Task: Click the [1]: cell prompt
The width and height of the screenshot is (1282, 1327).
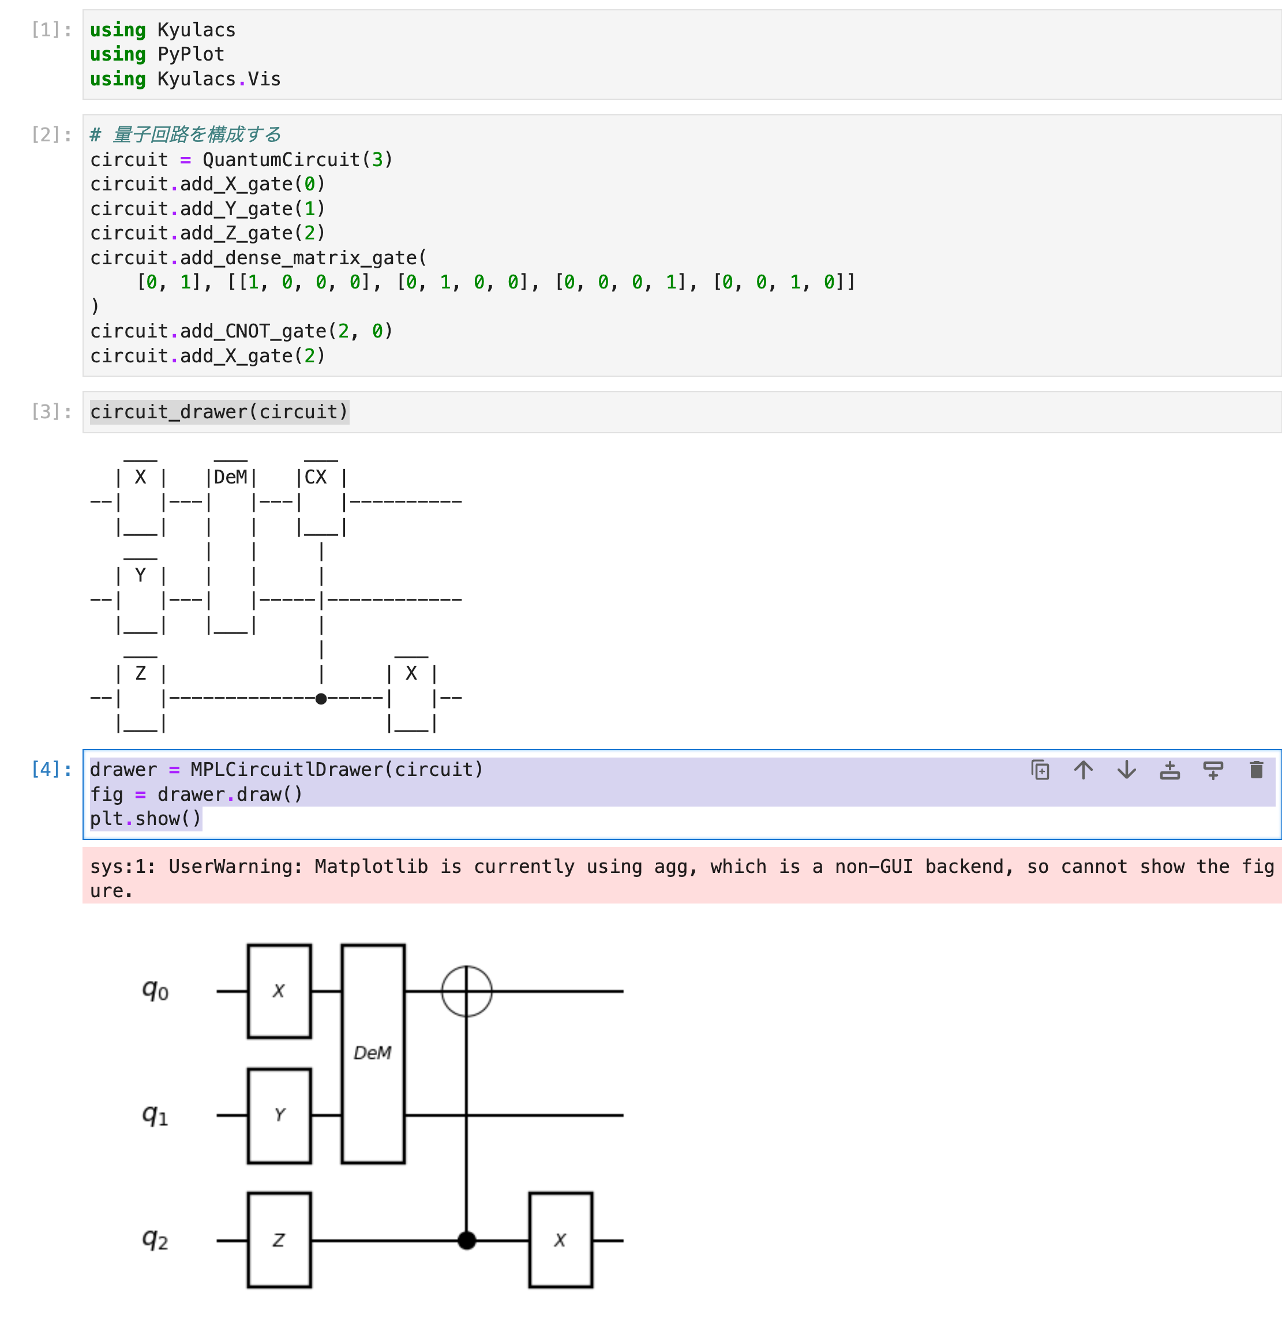Action: pos(51,30)
